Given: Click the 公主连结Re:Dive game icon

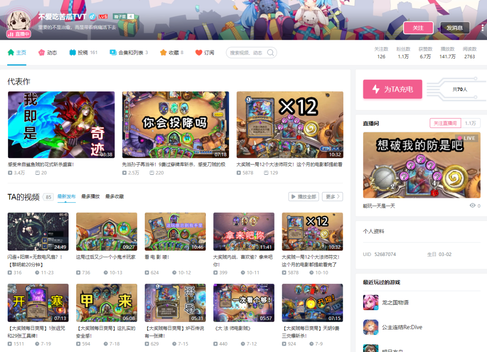Looking at the screenshot, I should [371, 327].
